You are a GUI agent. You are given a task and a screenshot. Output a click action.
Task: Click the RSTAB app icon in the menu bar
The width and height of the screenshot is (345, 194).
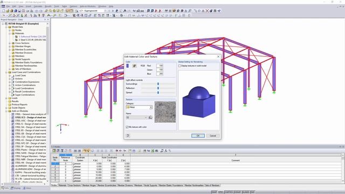(x=3, y=6)
